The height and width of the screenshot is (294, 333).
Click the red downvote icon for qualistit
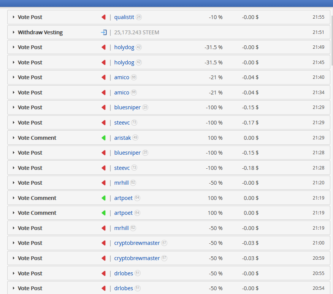pos(104,17)
